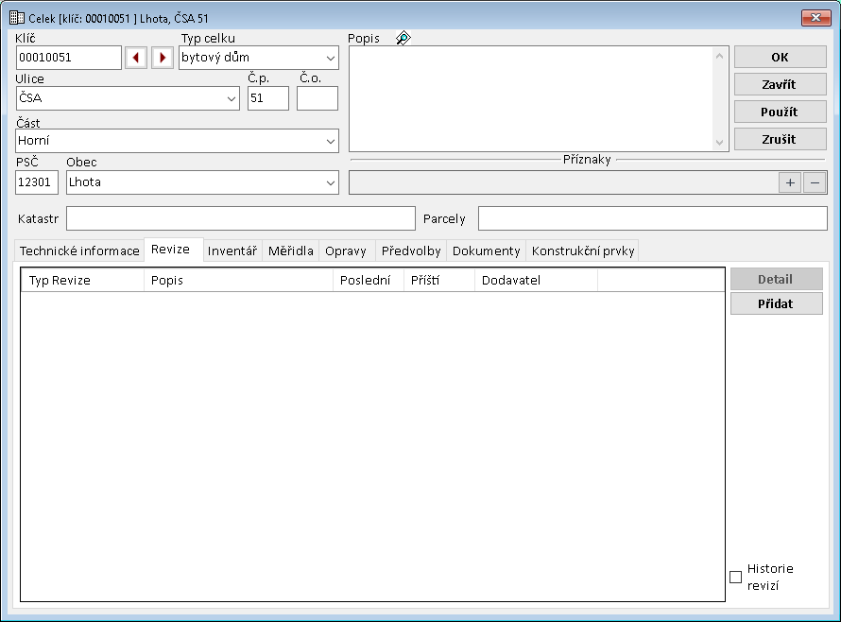Click the previous record red arrow
841x622 pixels.
click(136, 58)
